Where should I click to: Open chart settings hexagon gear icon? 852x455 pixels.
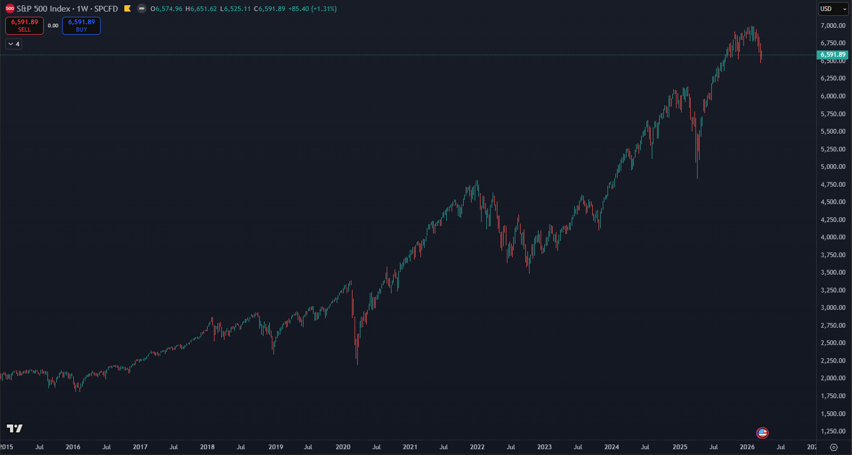click(834, 447)
